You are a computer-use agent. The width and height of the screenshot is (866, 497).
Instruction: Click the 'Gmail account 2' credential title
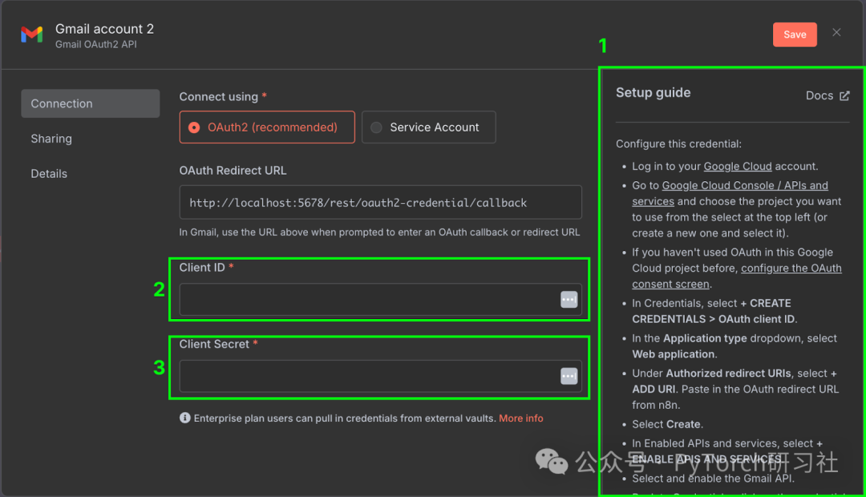[x=104, y=29]
